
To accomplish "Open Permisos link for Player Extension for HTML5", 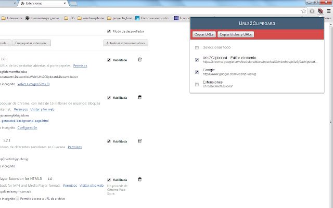I will point(70,186).
